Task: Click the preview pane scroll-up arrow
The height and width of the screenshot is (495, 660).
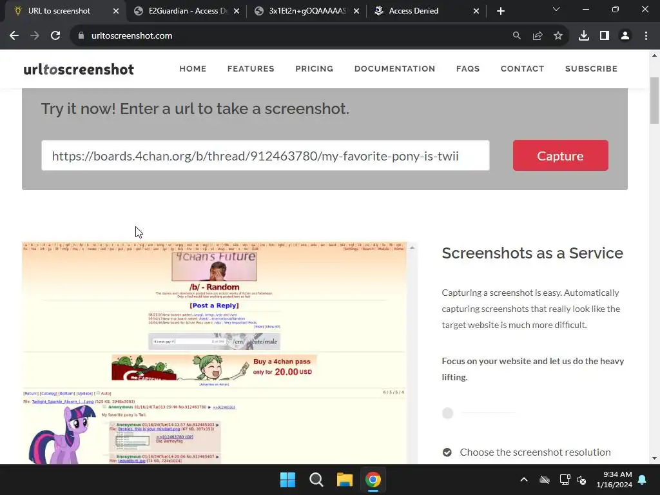Action: click(412, 247)
